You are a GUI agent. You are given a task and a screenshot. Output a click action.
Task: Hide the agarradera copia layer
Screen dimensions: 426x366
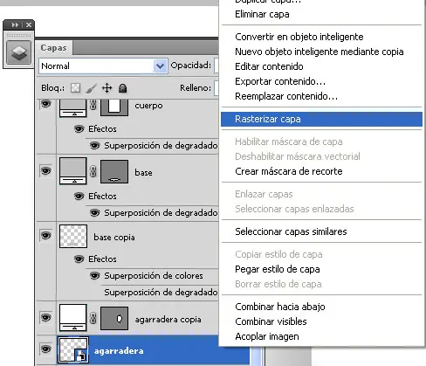46,317
